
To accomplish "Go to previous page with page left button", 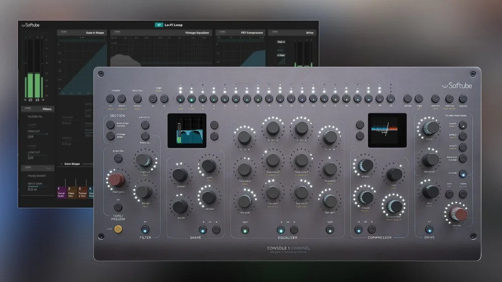I will tap(153, 98).
